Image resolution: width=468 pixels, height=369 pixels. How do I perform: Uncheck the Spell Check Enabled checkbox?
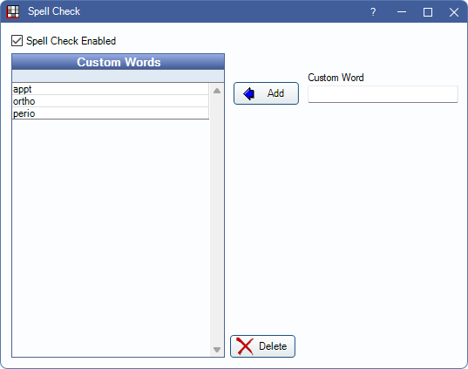point(17,41)
